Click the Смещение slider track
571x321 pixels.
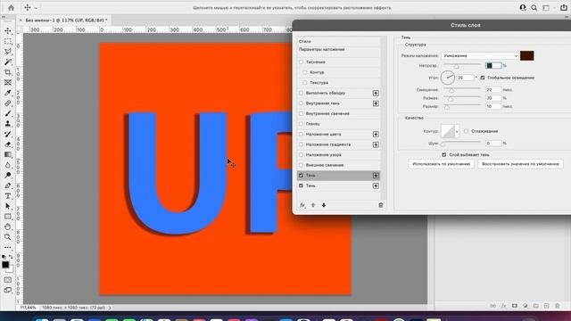(x=462, y=89)
